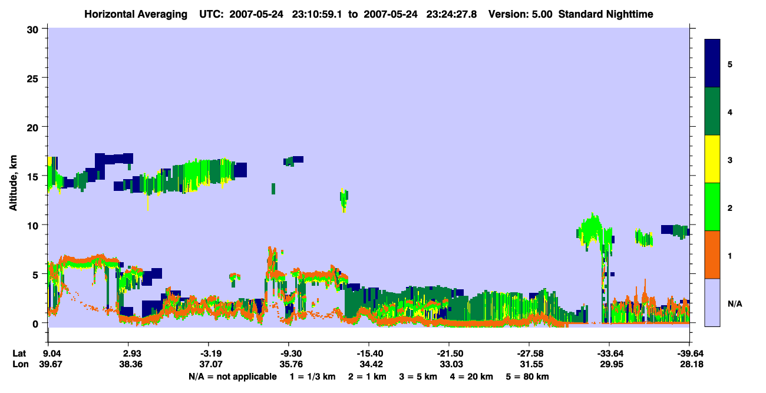This screenshot has width=766, height=393.
Task: Click '3 = 5 km' in the key
Action: pyautogui.click(x=418, y=377)
